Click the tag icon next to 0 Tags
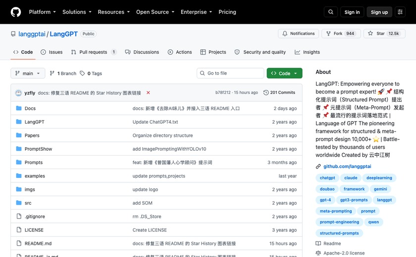 click(x=83, y=73)
